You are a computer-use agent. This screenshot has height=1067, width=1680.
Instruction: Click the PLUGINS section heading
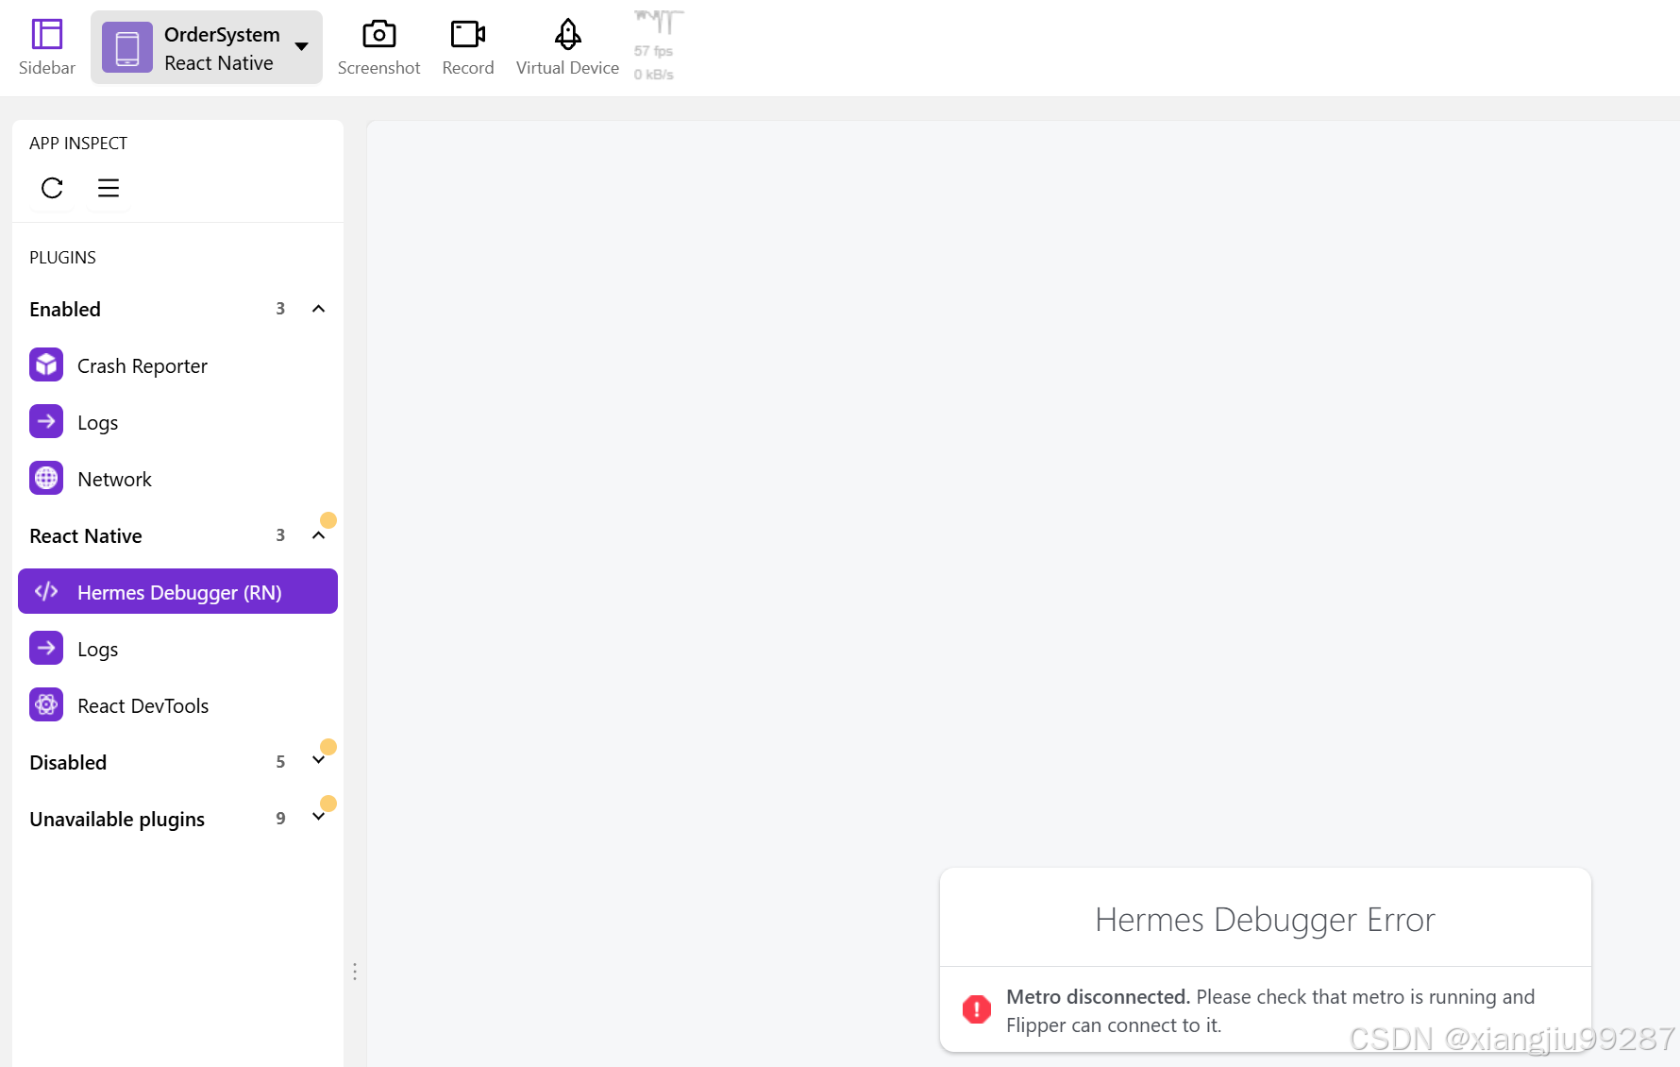(x=62, y=258)
